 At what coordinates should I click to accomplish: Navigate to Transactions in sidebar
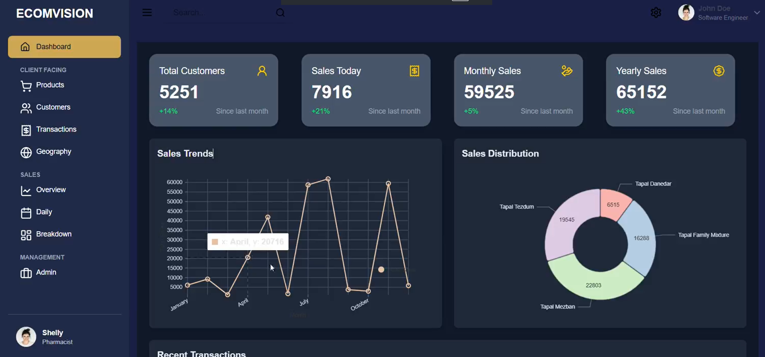click(56, 129)
